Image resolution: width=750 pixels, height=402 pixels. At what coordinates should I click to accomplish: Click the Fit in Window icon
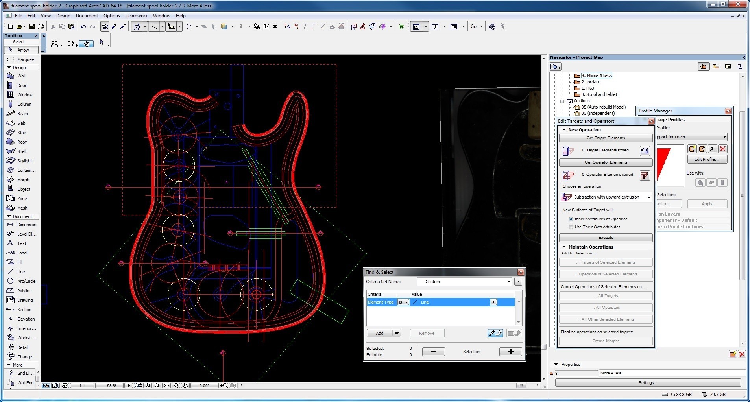click(x=176, y=385)
